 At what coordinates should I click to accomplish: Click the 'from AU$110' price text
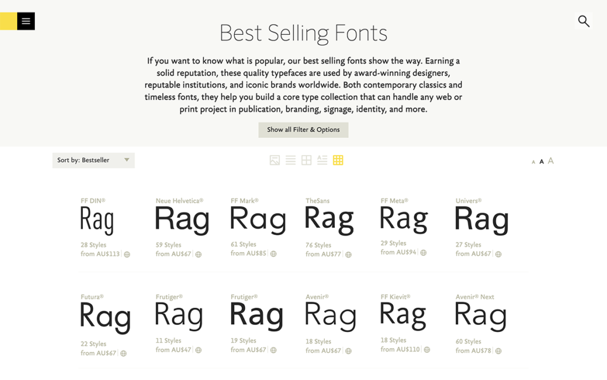400,349
